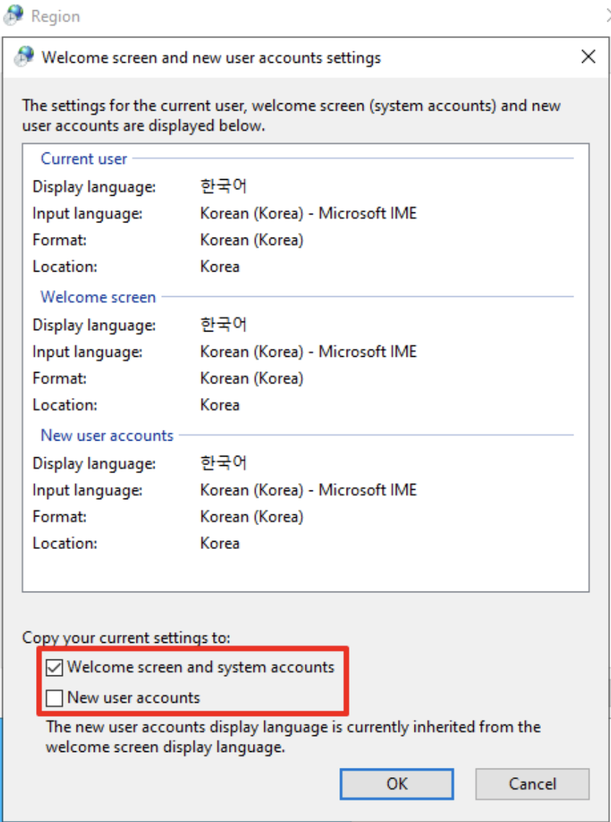Click the dialog title 'Welcome screen and new user accounts settings'
Image resolution: width=611 pixels, height=822 pixels.
point(211,58)
